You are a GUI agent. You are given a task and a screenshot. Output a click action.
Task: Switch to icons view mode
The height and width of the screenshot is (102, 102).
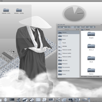(x=72, y=27)
